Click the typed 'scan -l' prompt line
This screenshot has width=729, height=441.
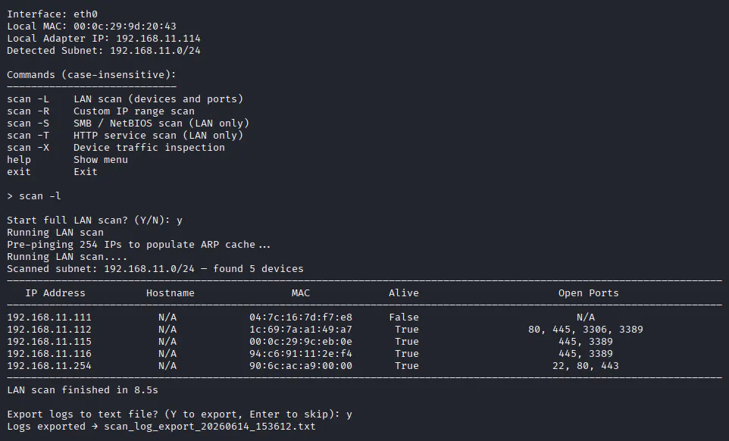[34, 196]
